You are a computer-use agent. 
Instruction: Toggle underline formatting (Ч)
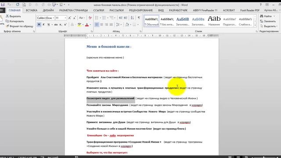[48, 25]
